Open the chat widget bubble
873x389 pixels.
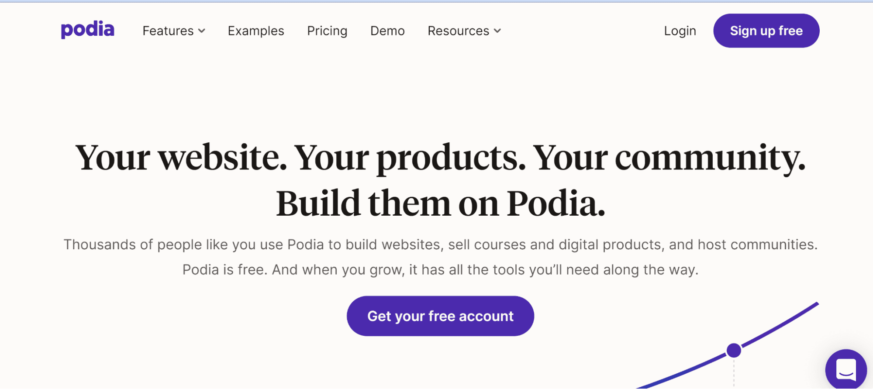pos(846,369)
